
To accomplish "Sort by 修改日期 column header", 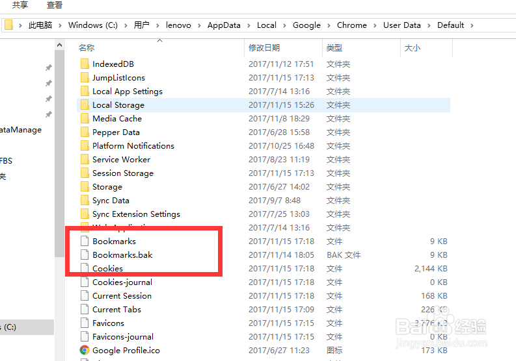I will 264,48.
